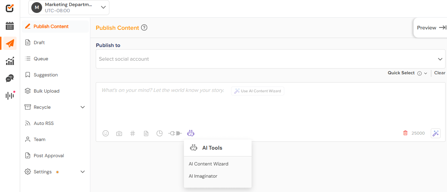Click the plug connector icon

tap(175, 133)
